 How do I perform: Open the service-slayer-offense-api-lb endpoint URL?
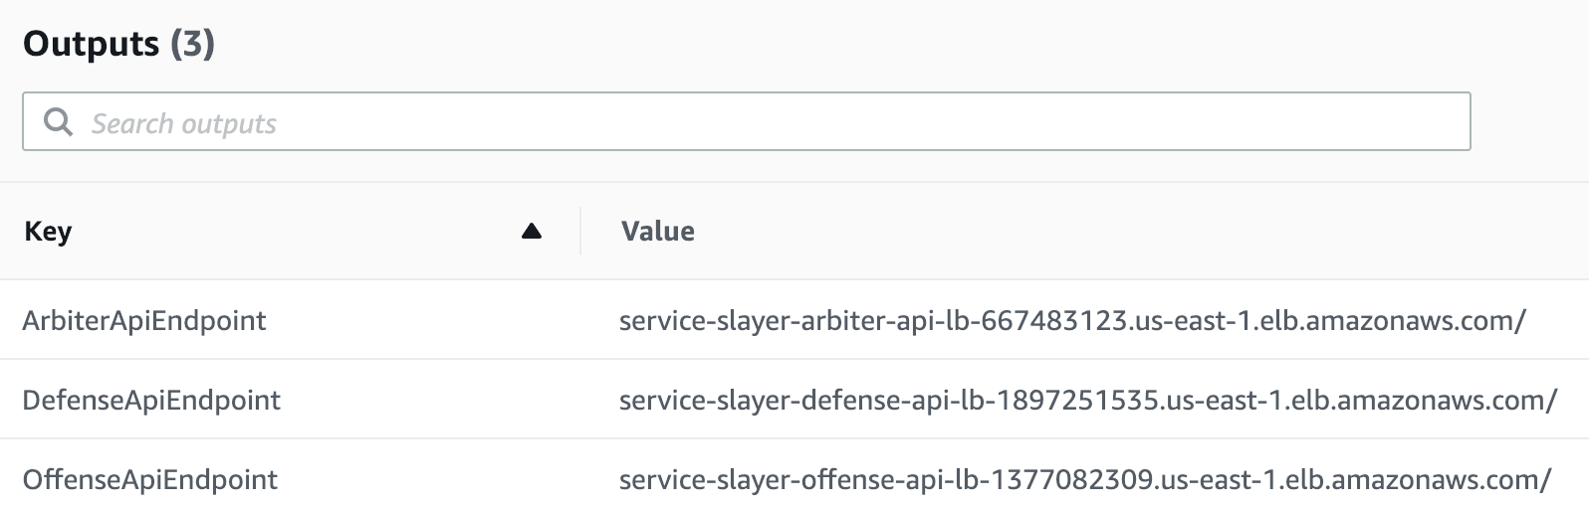pyautogui.click(x=1084, y=480)
